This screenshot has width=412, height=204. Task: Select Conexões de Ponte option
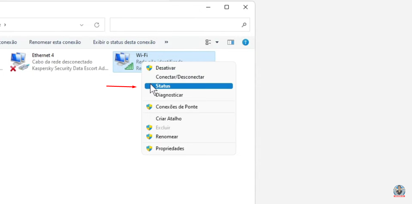(x=177, y=107)
